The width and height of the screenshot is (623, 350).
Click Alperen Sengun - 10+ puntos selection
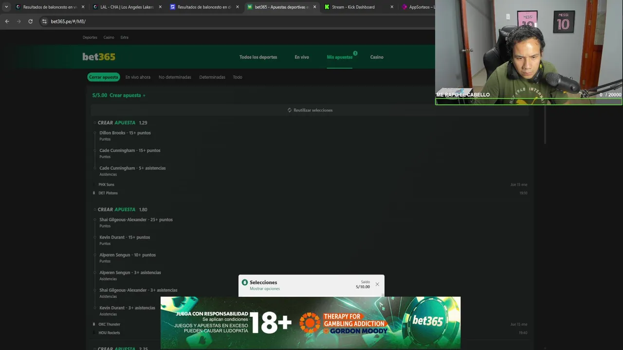[x=128, y=255]
